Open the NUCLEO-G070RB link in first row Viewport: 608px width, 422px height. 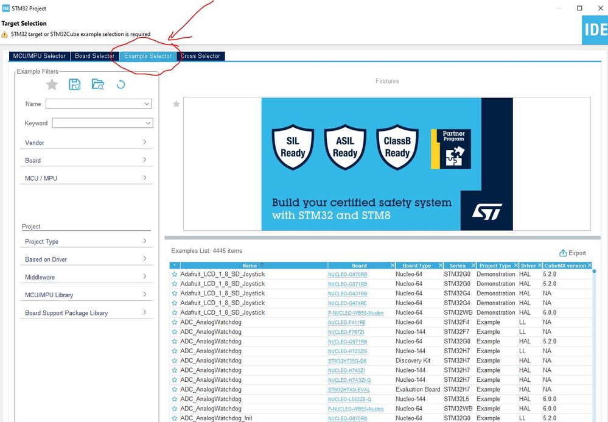click(x=348, y=274)
